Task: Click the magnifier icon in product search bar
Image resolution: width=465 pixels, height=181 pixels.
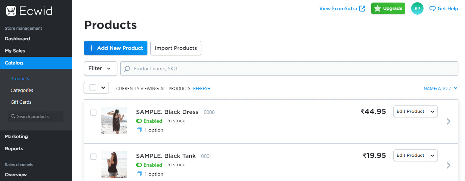Action: point(127,69)
